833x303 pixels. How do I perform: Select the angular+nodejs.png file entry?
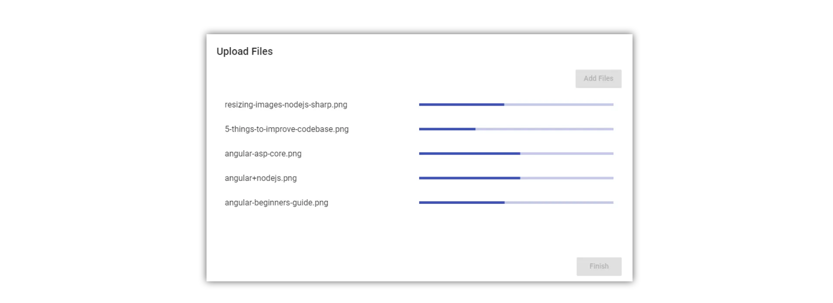click(261, 178)
